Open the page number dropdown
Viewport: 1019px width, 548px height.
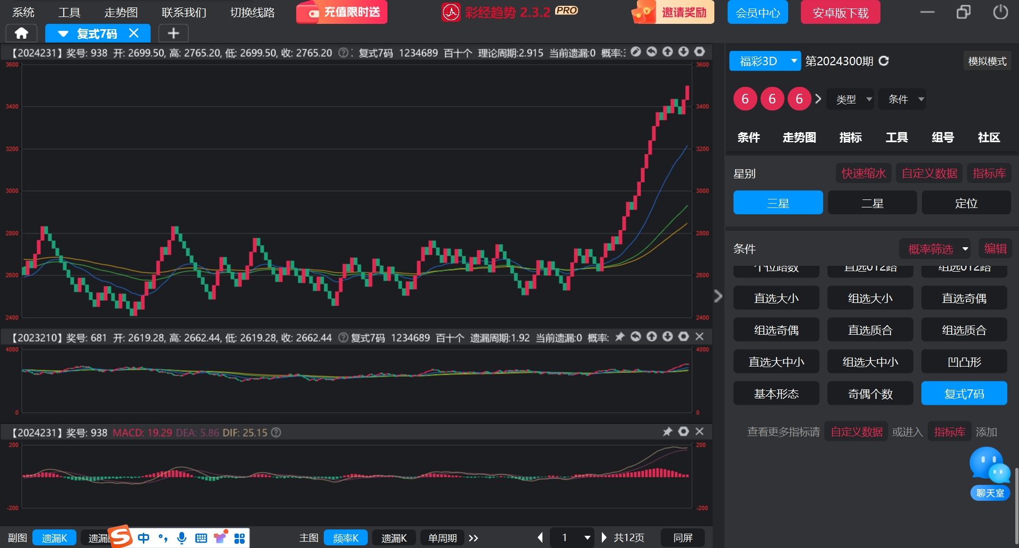tap(572, 538)
